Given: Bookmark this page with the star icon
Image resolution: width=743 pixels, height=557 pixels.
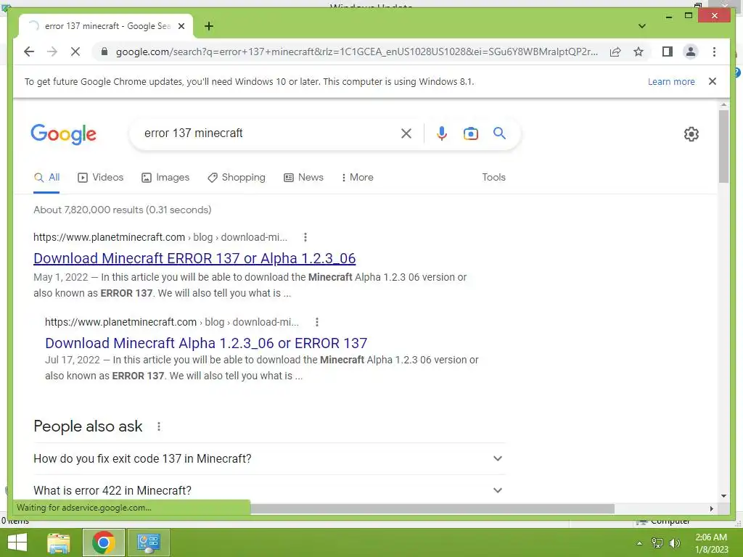Looking at the screenshot, I should point(639,51).
